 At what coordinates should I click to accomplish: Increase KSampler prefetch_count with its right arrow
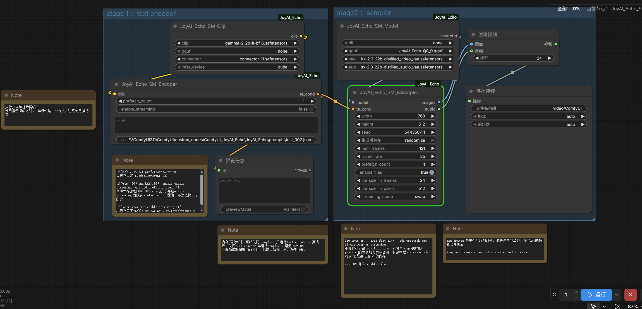pos(433,164)
